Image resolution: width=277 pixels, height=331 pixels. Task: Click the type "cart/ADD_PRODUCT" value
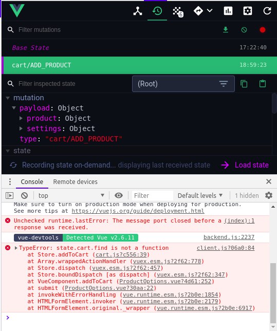pos(84,139)
